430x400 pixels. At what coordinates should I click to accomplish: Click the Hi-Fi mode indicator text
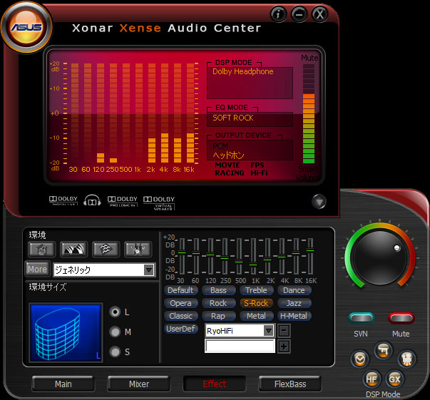coord(259,173)
